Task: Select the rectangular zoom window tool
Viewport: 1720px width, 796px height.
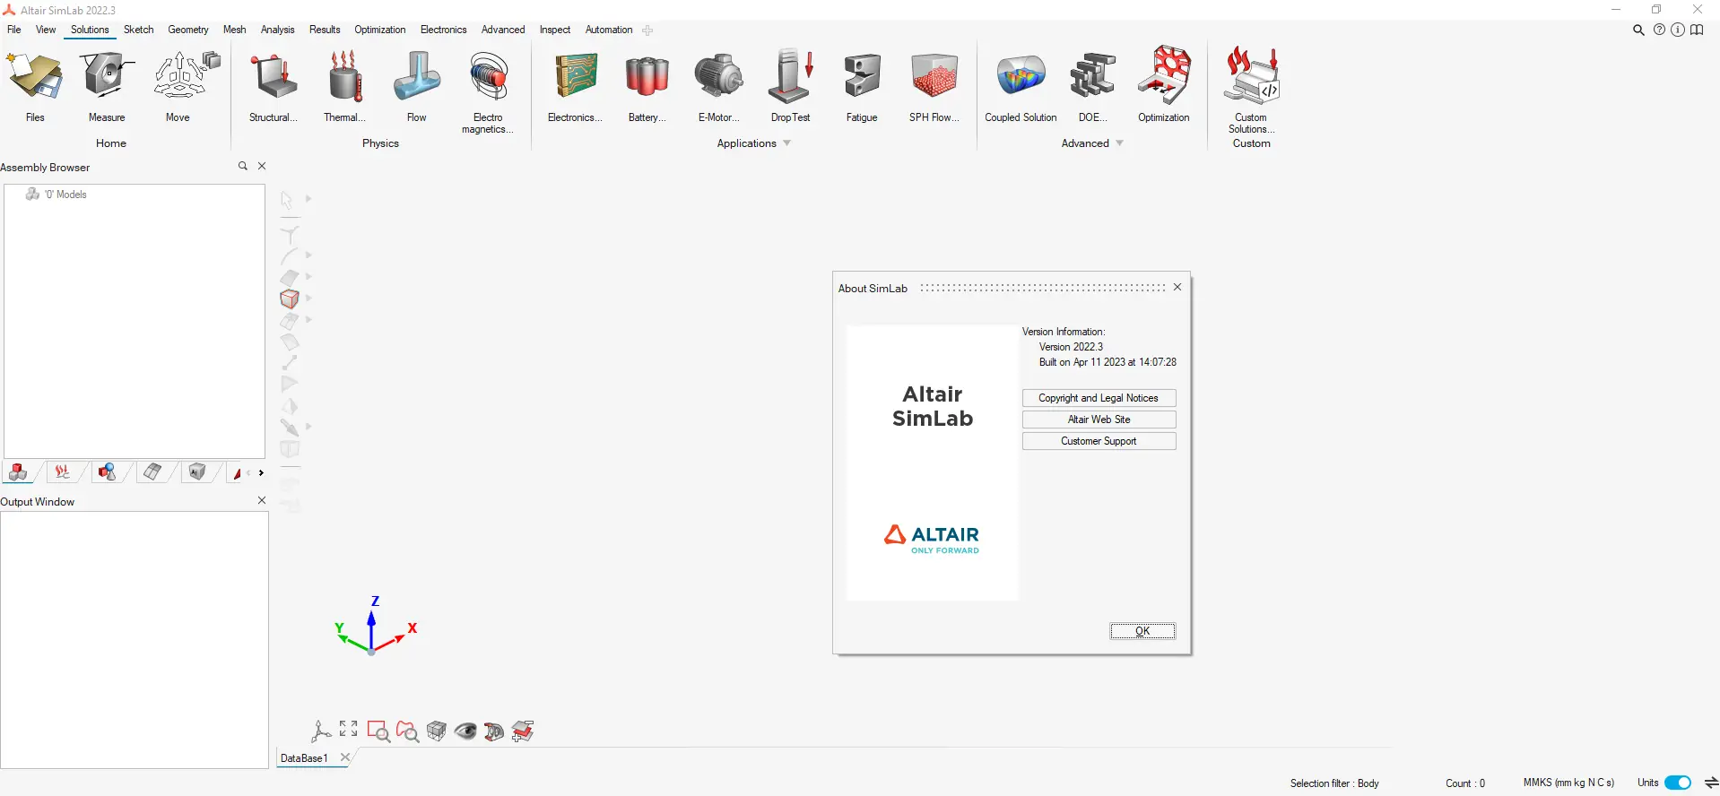Action: click(x=378, y=731)
